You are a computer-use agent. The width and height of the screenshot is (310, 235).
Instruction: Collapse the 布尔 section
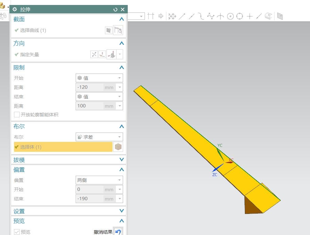(x=122, y=126)
